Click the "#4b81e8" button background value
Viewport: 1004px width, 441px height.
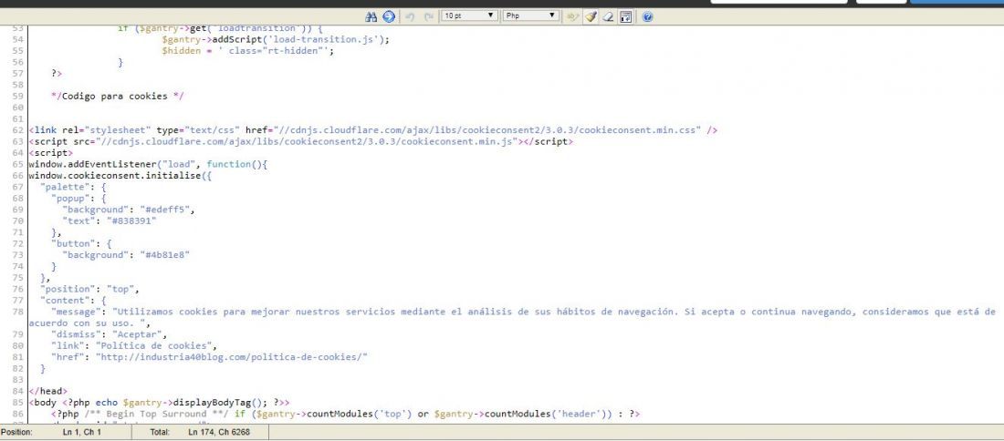pyautogui.click(x=165, y=255)
